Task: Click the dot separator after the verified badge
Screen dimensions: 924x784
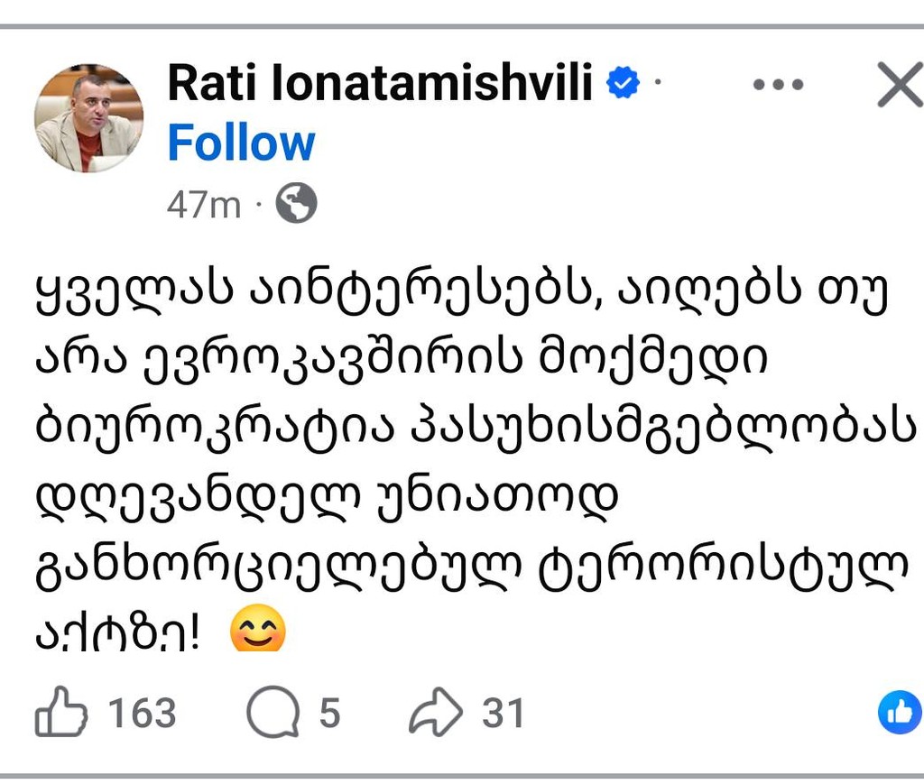Action: pyautogui.click(x=656, y=79)
